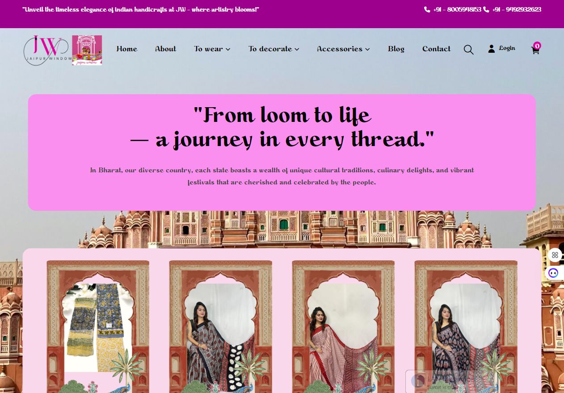Click the pink Jaipur Window badge image
This screenshot has height=393, width=564.
(87, 50)
